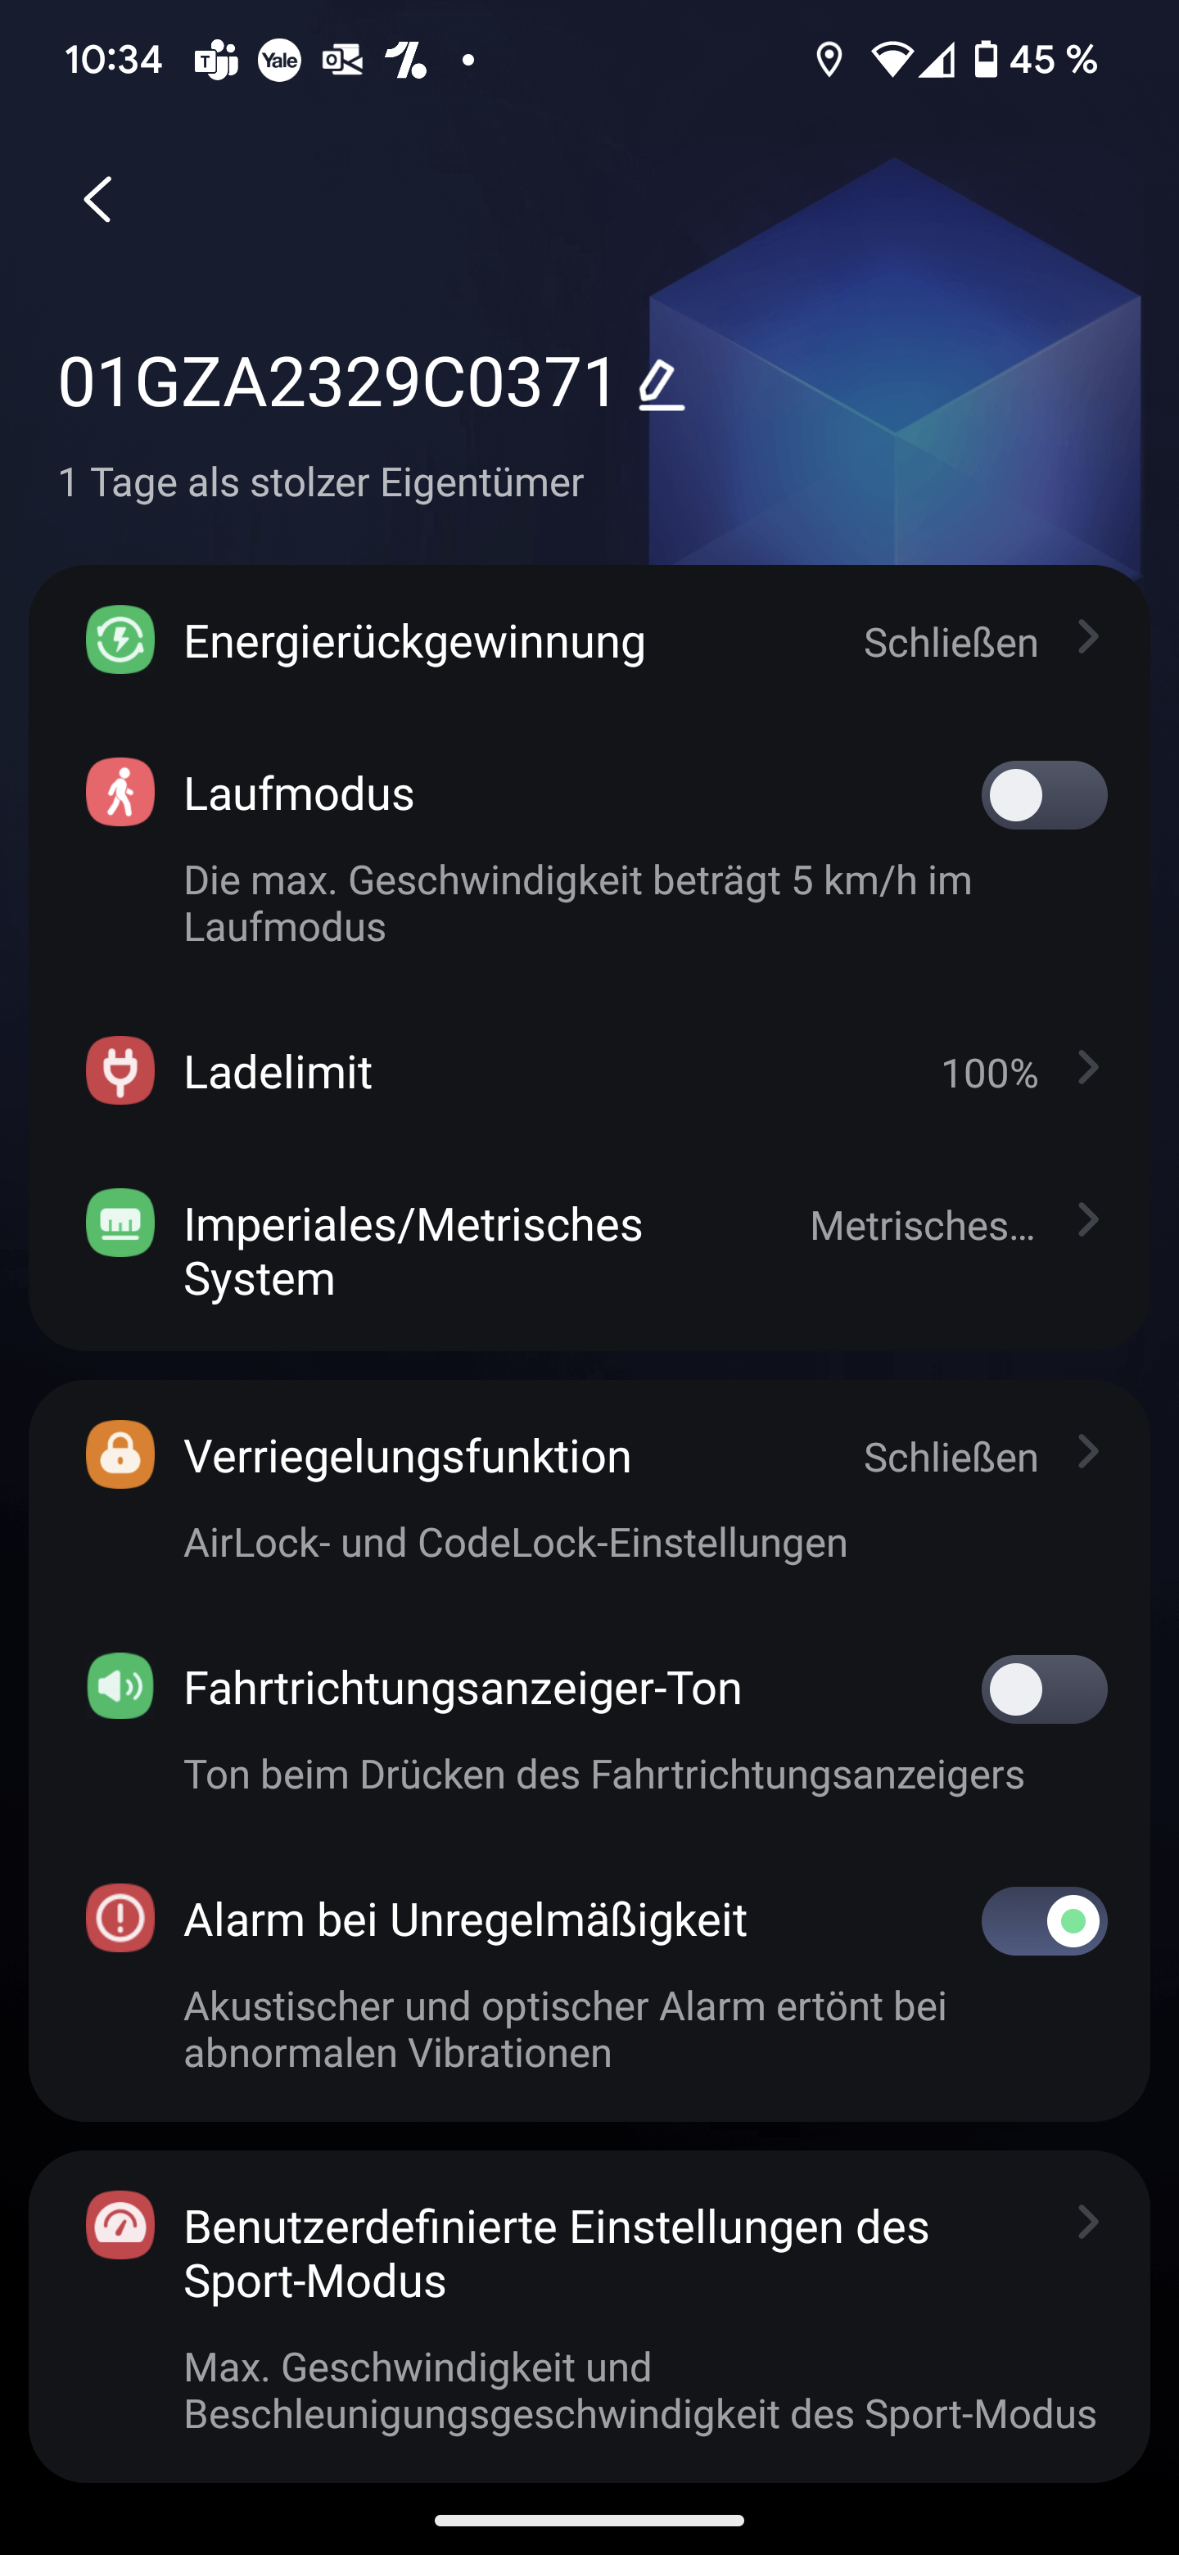
Task: Turn on the Fahrtrichtungsanzeiger-Ton switch
Action: pyautogui.click(x=1044, y=1689)
